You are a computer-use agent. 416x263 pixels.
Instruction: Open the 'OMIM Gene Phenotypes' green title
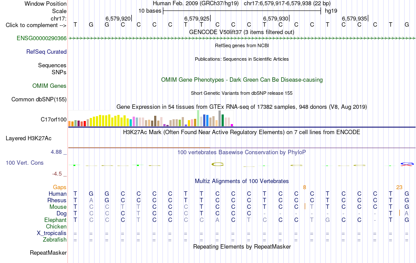coord(242,80)
